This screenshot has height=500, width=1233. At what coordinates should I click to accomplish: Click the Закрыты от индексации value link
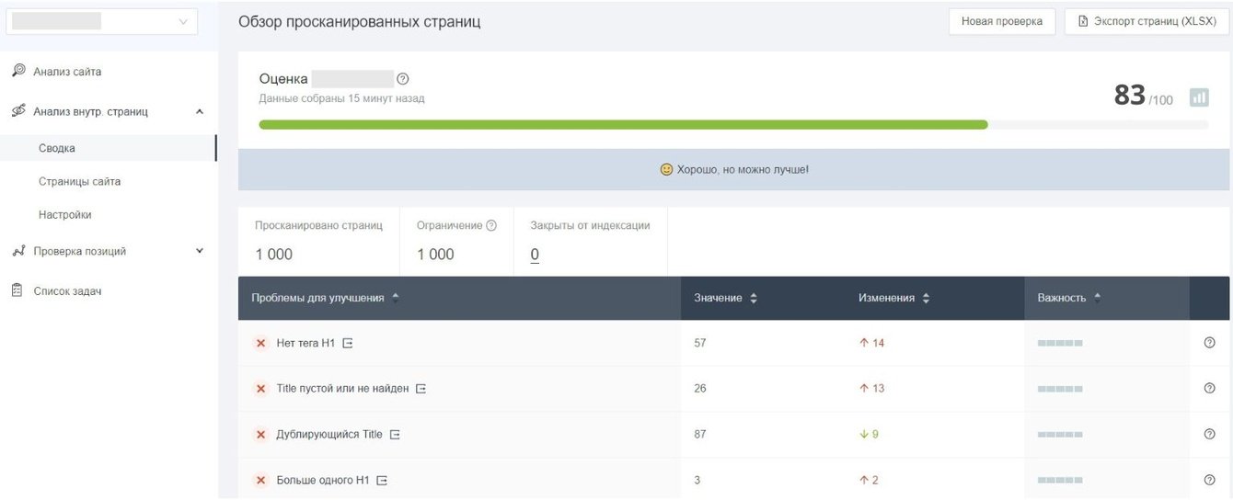[535, 255]
